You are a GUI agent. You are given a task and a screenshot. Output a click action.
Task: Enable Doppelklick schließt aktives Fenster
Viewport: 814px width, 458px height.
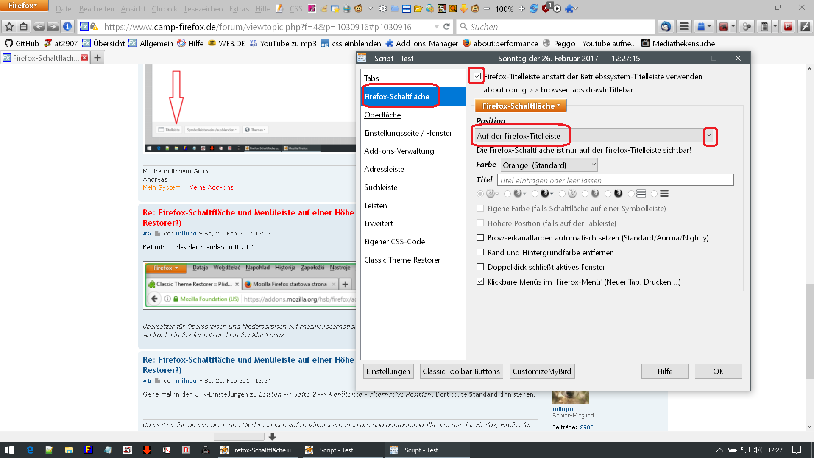coord(480,267)
